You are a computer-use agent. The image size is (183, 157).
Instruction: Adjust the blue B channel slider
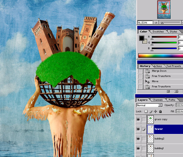164,48
